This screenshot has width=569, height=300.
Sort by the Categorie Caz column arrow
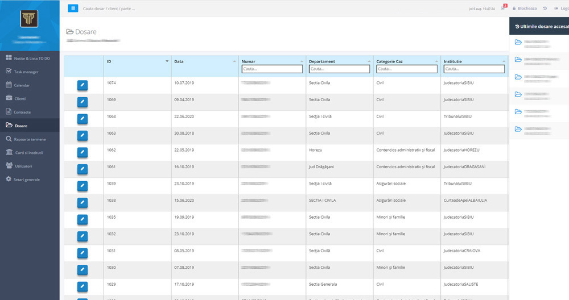(436, 61)
